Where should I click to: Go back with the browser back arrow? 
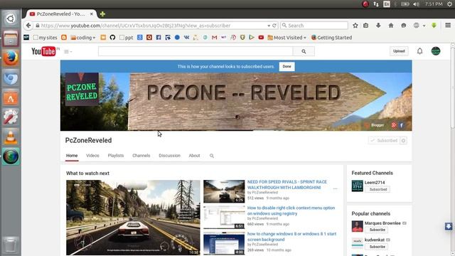28,26
